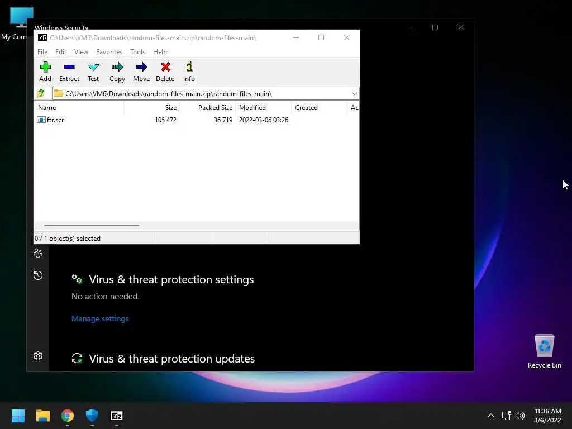Show hidden tray icons chevron
This screenshot has height=429, width=572.
coord(491,416)
